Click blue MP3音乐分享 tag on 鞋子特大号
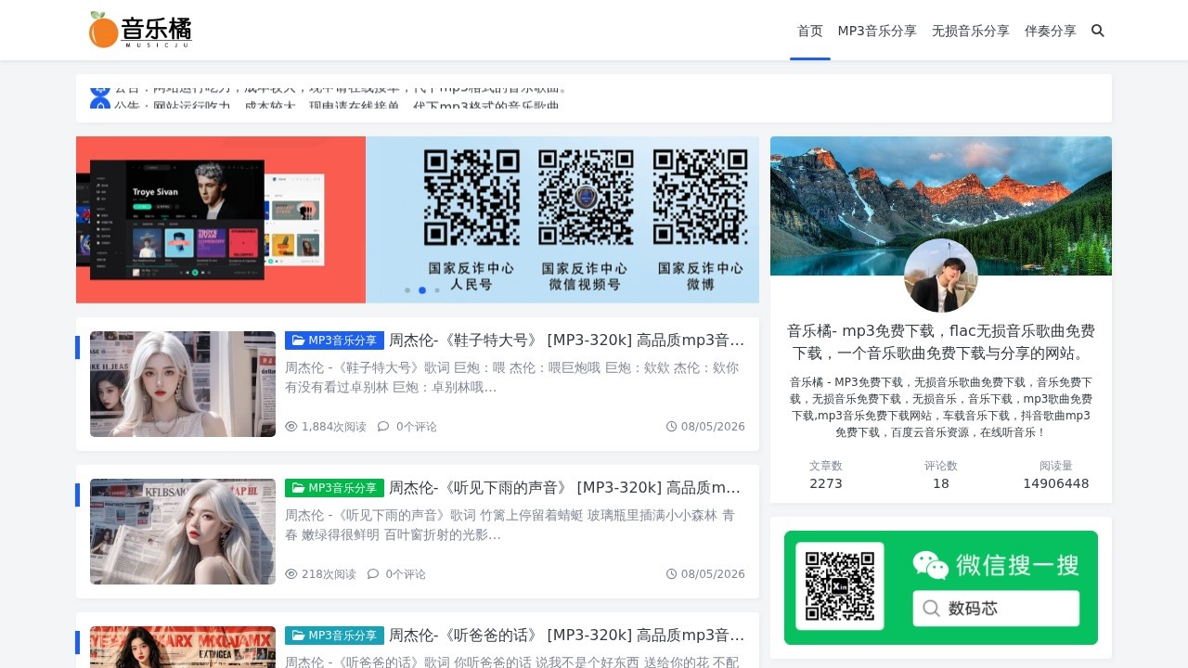This screenshot has height=668, width=1188. (334, 340)
